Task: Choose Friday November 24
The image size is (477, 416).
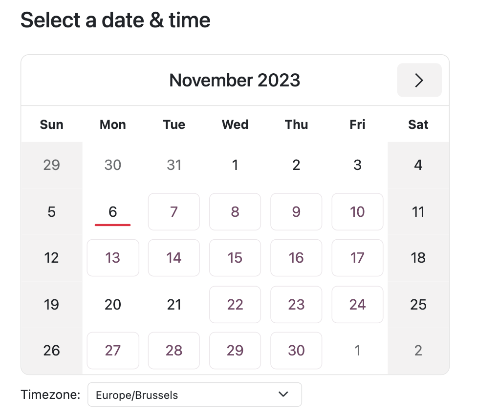Action: pyautogui.click(x=357, y=305)
